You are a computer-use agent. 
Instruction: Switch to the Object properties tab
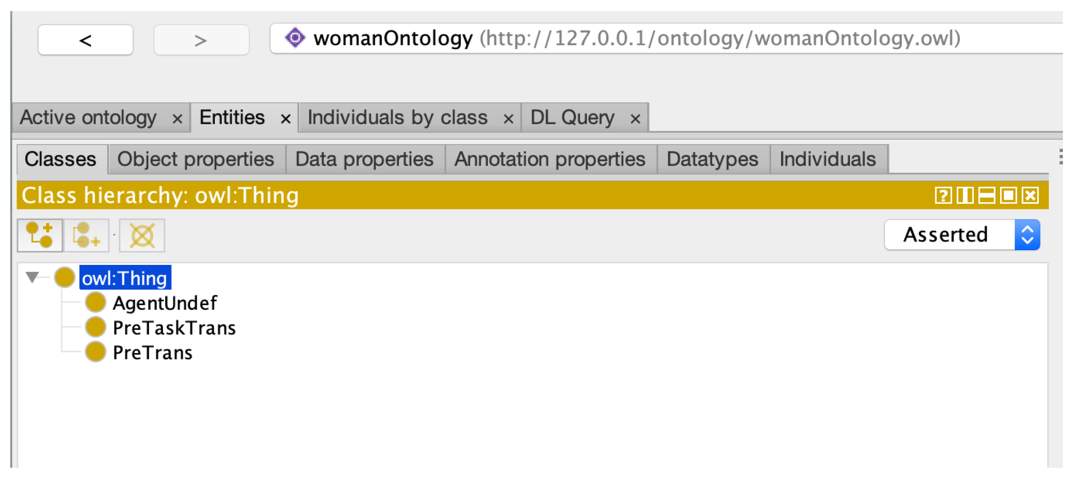[196, 159]
